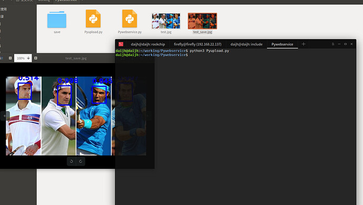This screenshot has height=205, width=363.
Task: Click the test_save.jpg viewer title
Action: [76, 58]
